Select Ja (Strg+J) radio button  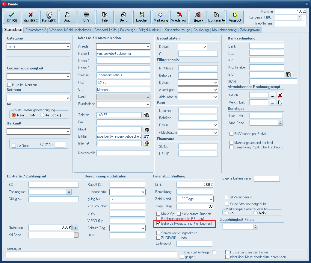point(42,115)
